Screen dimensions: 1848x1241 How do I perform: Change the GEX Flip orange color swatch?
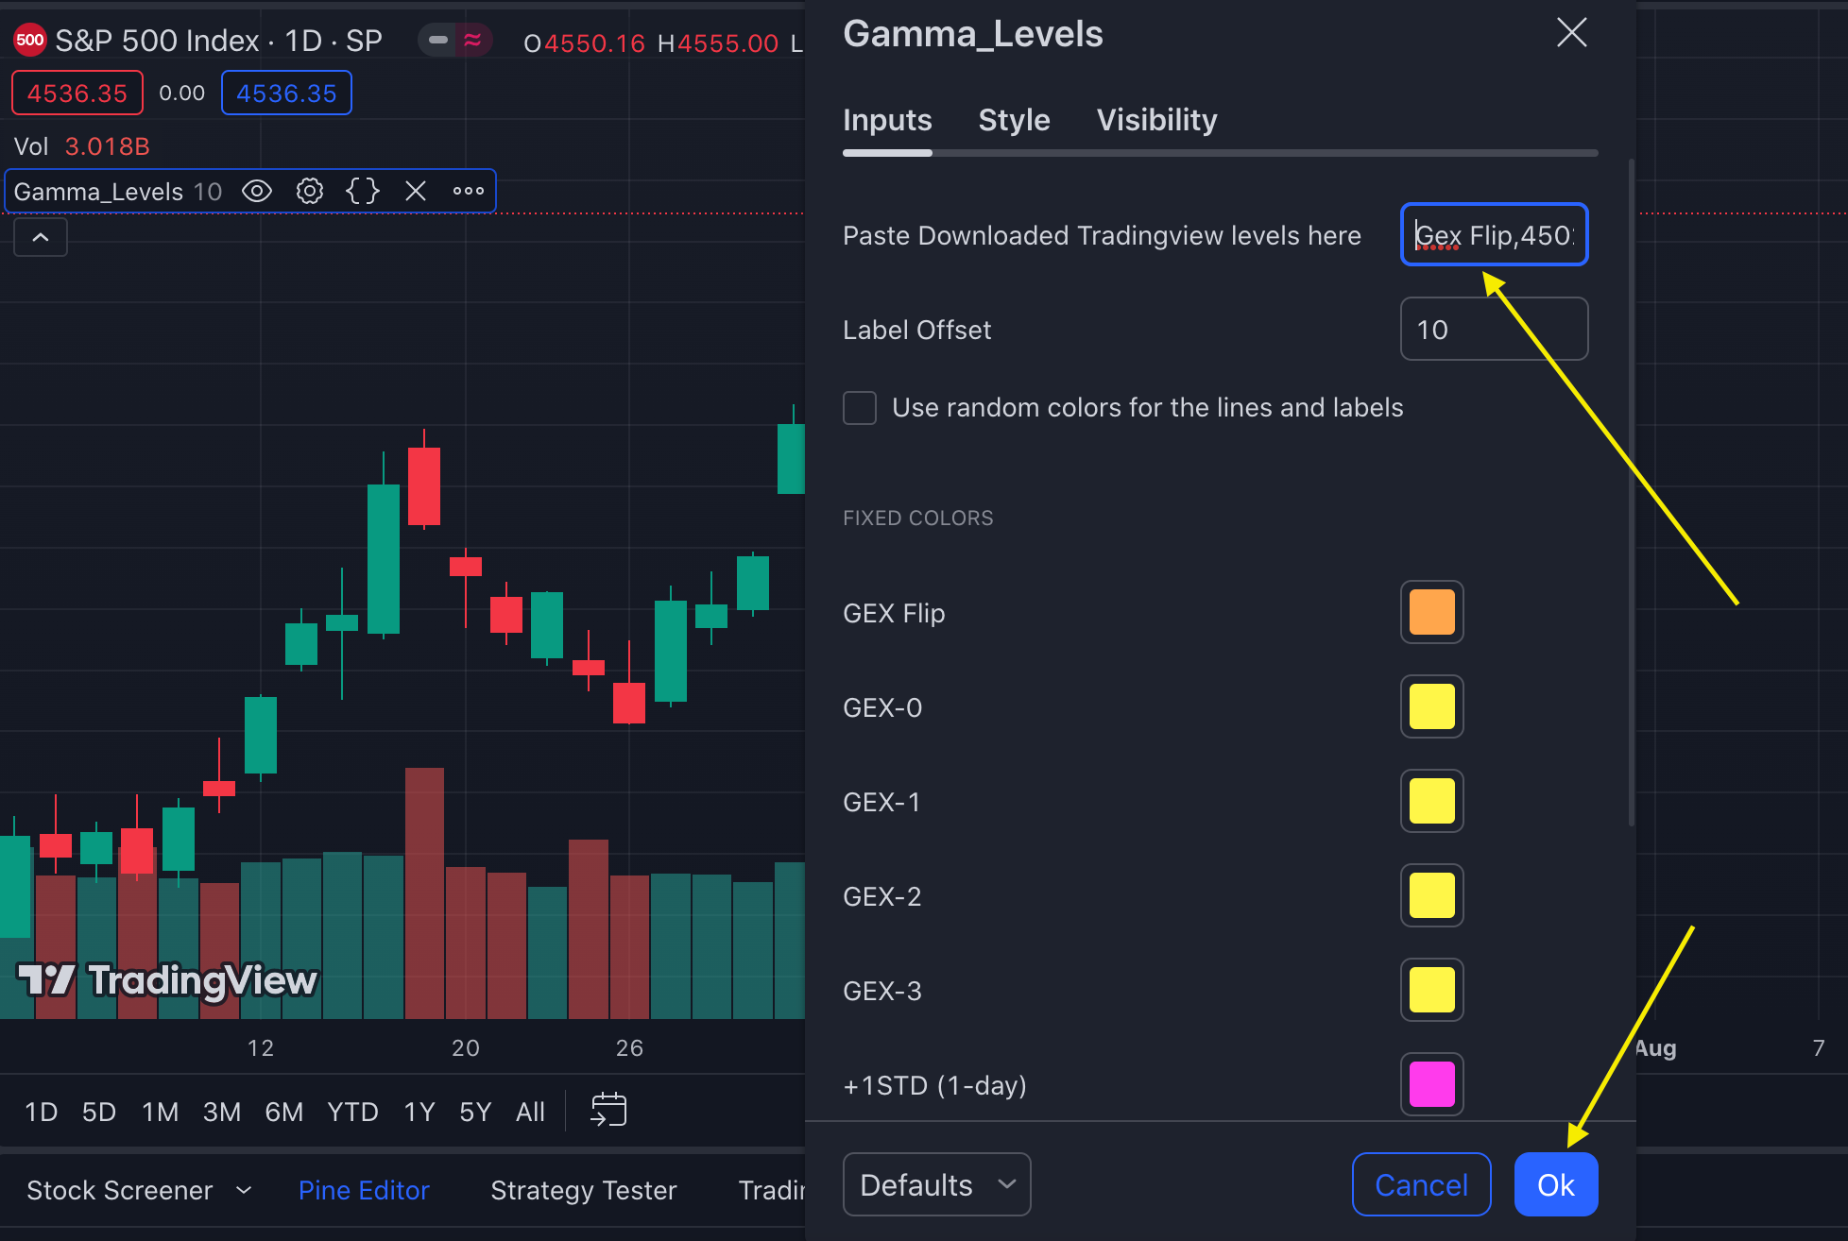[x=1431, y=612]
